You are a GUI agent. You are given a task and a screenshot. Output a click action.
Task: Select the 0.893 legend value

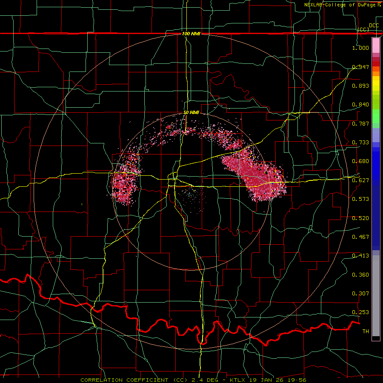(360, 86)
